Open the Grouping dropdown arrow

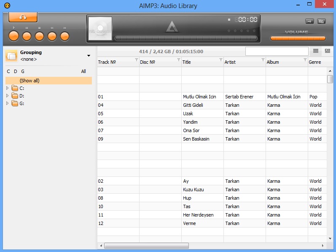[89, 56]
